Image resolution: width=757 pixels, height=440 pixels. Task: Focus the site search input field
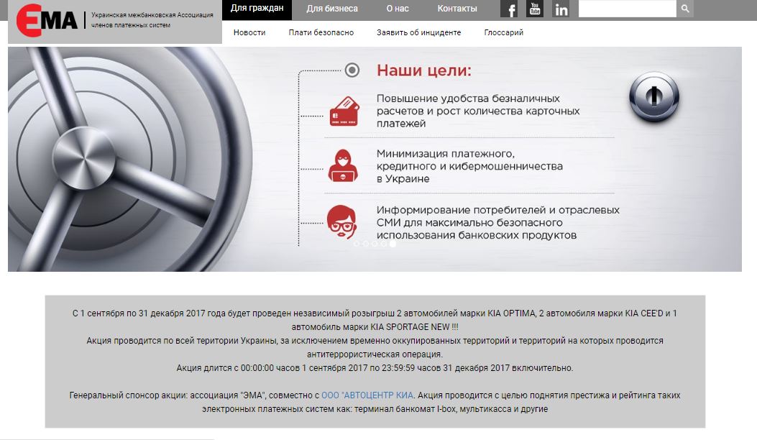pyautogui.click(x=627, y=9)
